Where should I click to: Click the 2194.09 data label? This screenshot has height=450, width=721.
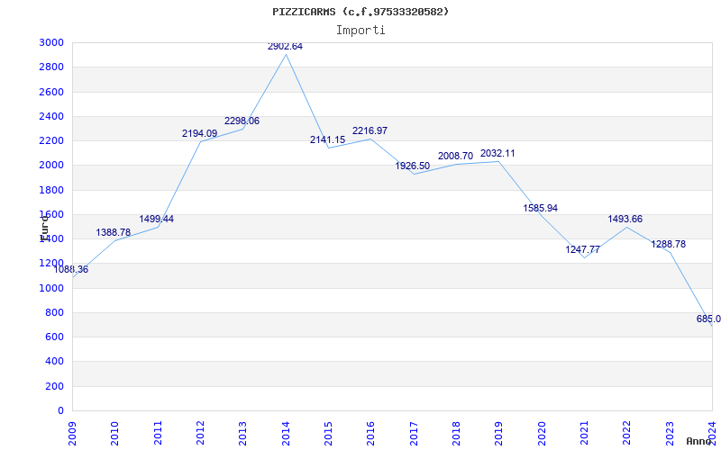(x=199, y=133)
